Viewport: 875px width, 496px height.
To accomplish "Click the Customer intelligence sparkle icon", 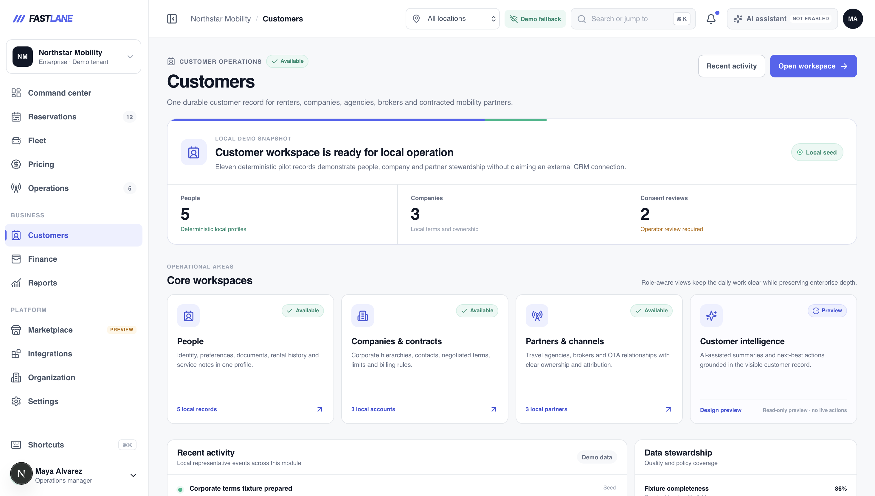I will click(x=711, y=316).
